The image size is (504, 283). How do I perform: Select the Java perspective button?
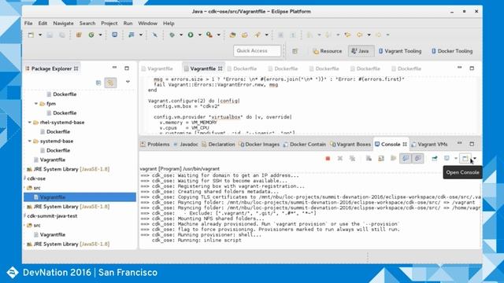(x=361, y=51)
